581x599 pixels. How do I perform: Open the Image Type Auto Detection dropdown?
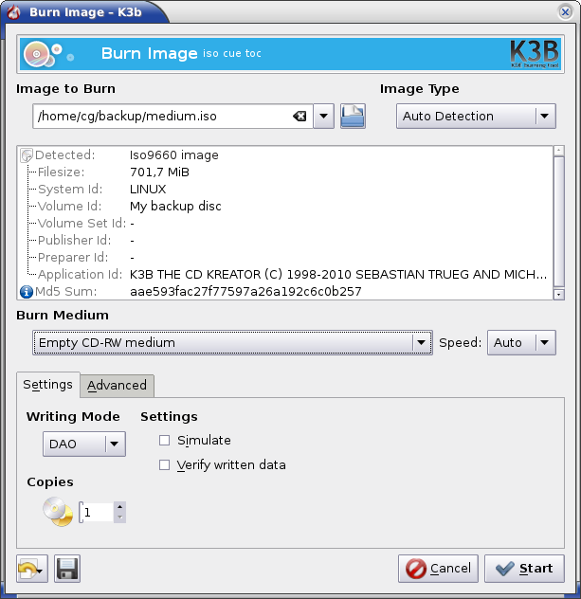(475, 117)
